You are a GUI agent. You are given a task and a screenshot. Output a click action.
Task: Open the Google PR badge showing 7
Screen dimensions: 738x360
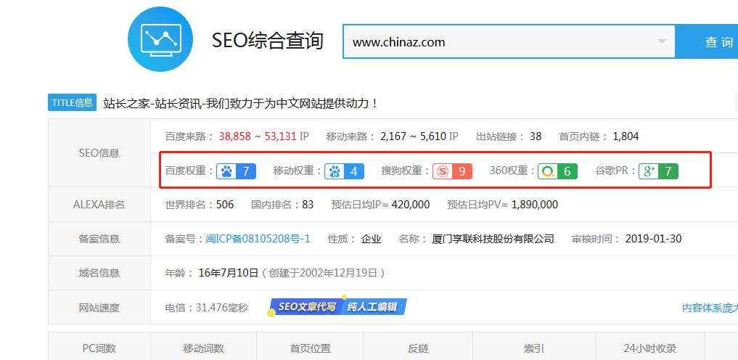pos(658,171)
